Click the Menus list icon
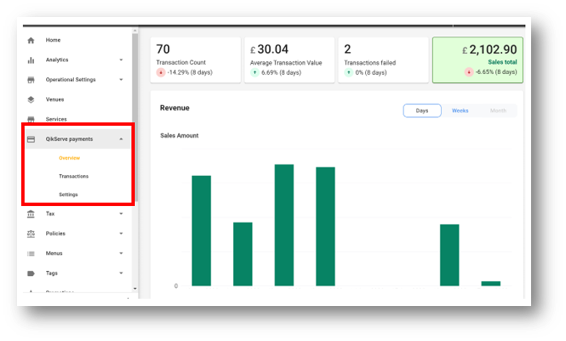Screen dimensions: 566x341 (x=31, y=253)
